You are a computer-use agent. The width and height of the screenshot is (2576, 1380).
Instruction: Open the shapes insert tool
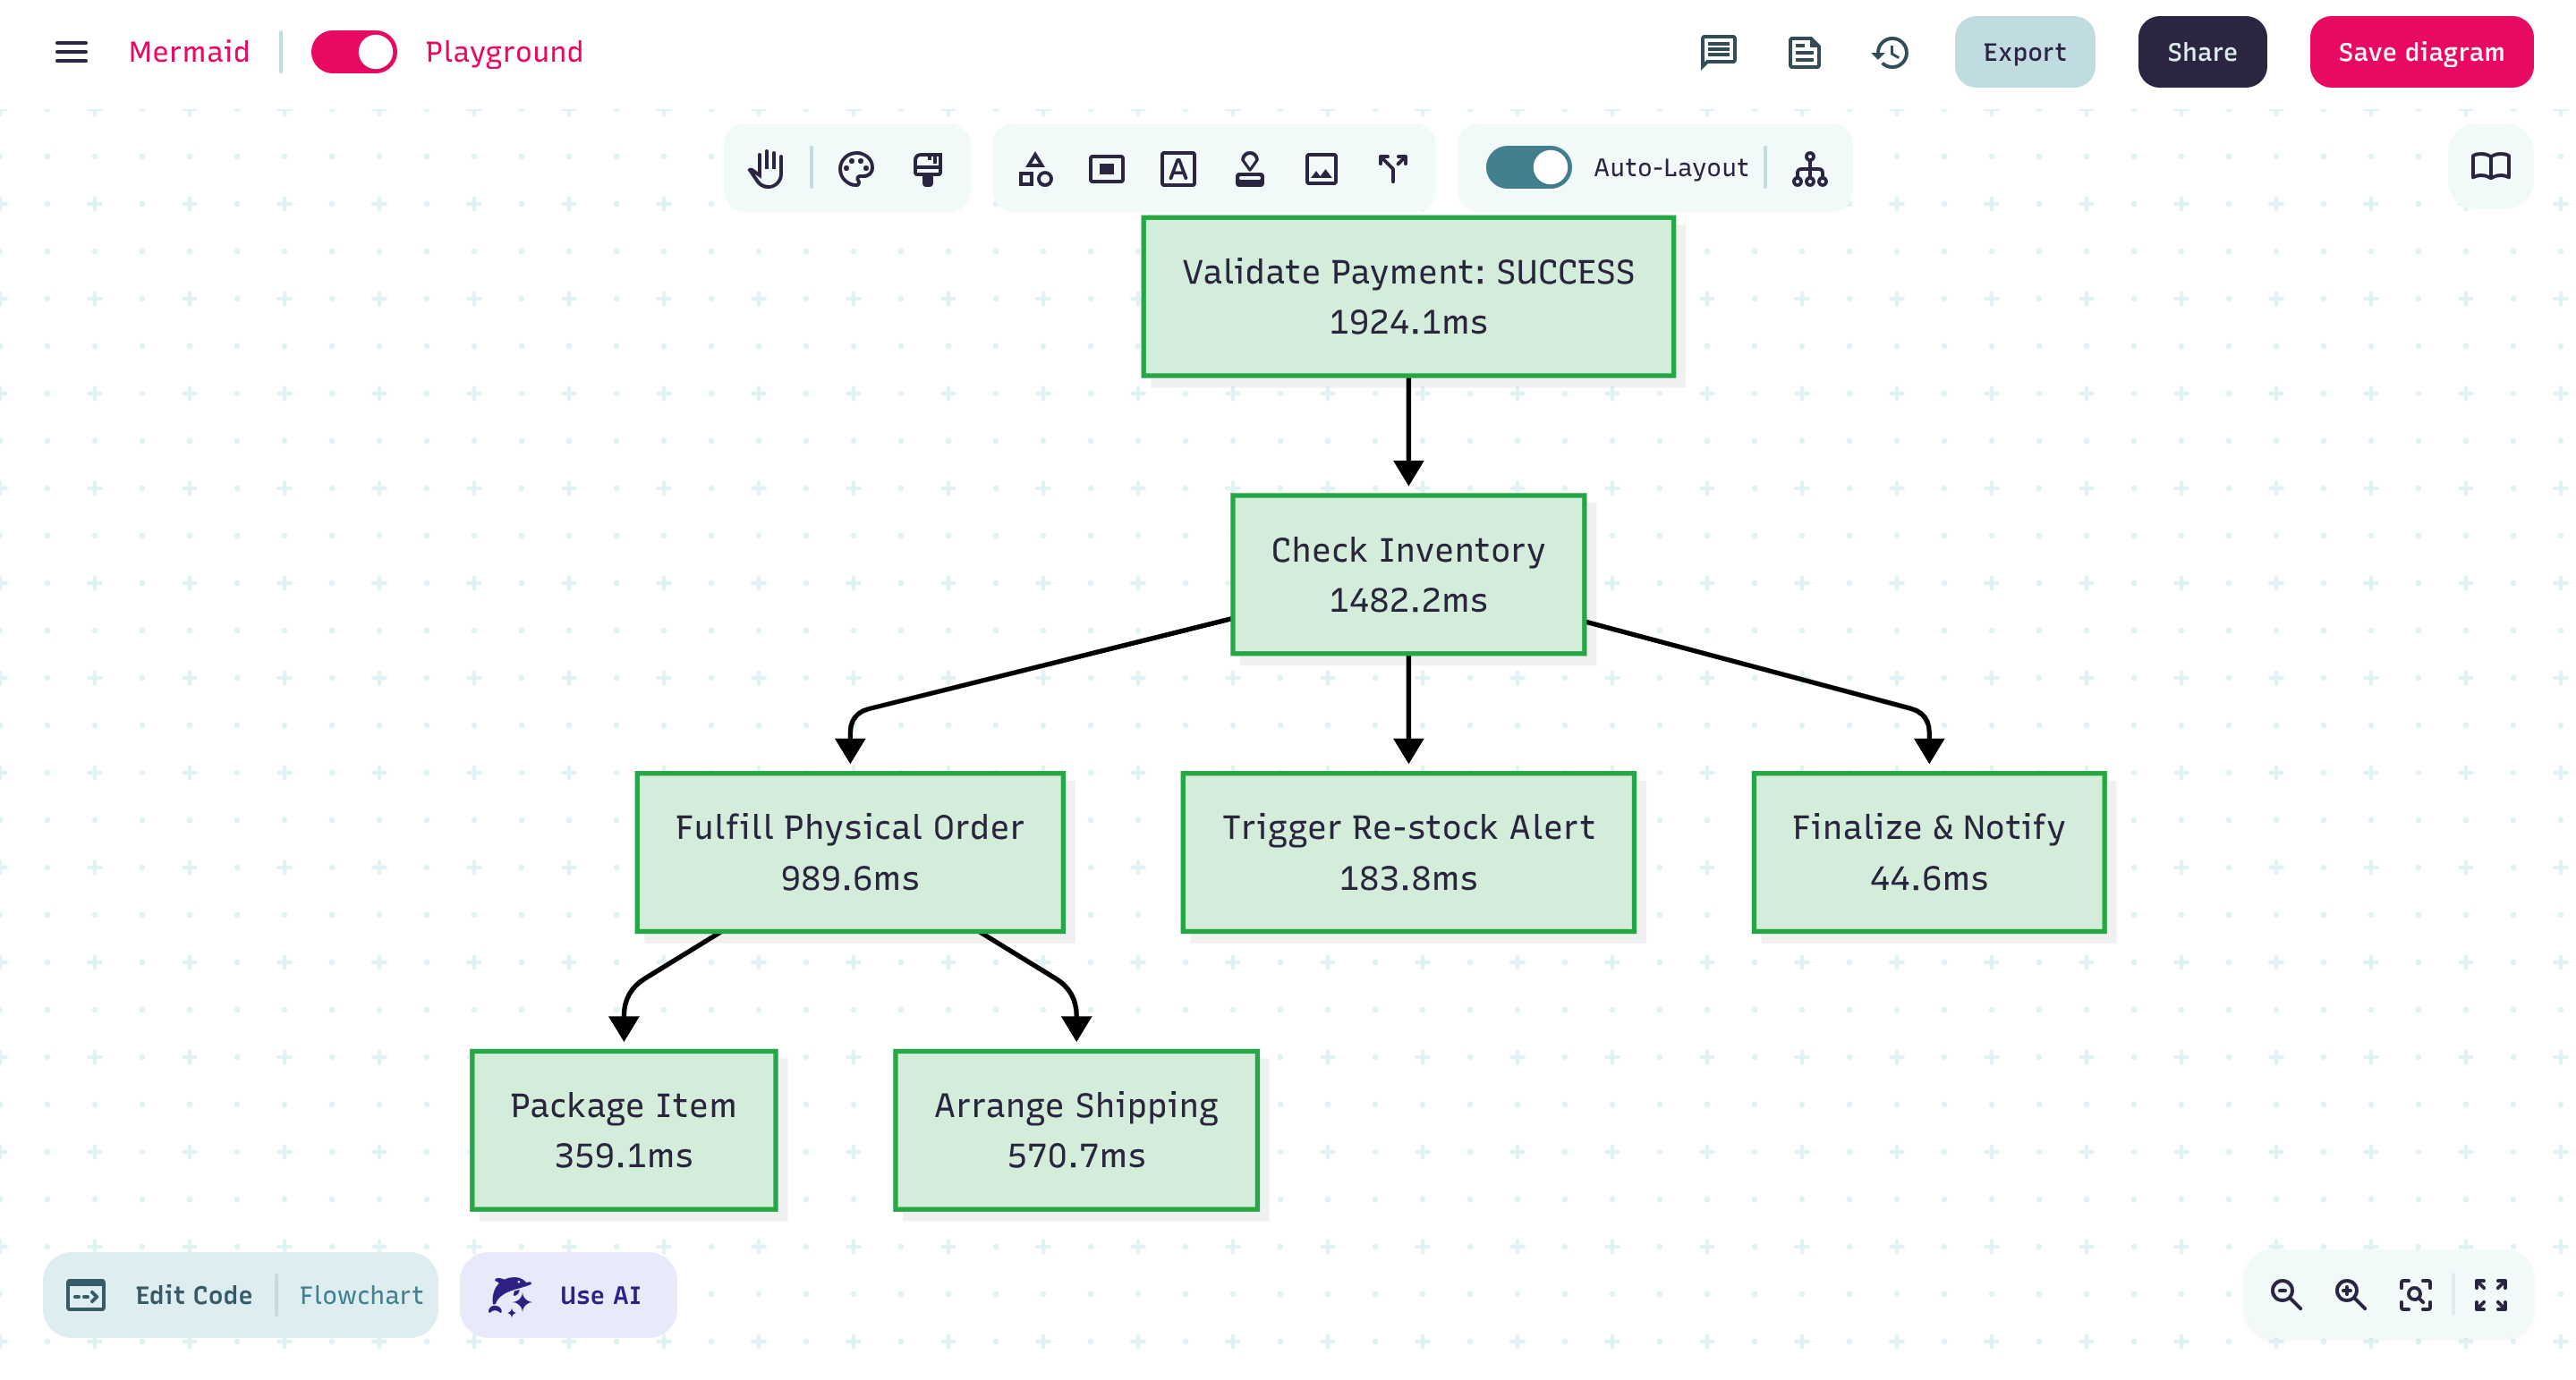coord(1035,168)
